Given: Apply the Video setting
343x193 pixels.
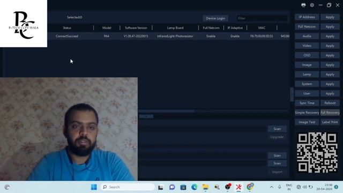Looking at the screenshot, I should 330,46.
